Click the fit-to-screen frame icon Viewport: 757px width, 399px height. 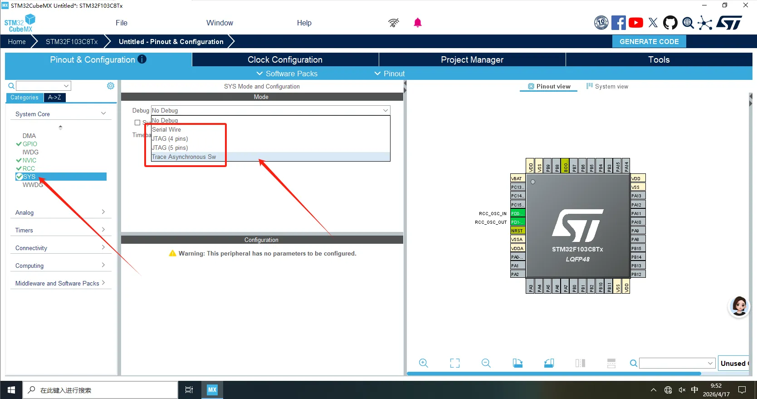pyautogui.click(x=454, y=363)
